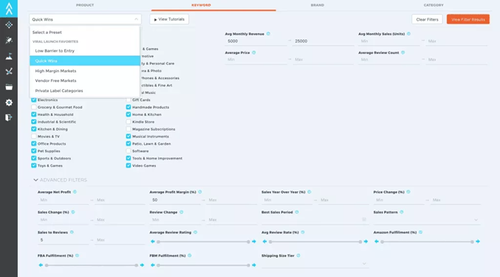Click the crossed tools sidebar icon
The image size is (500, 277).
point(9,72)
